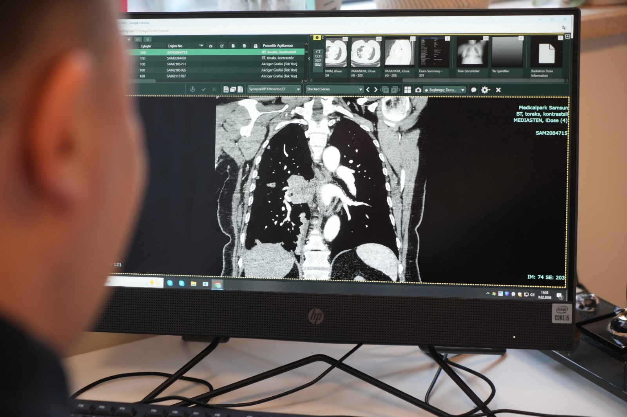
Task: Click the checkmark approve icon
Action: click(x=203, y=90)
